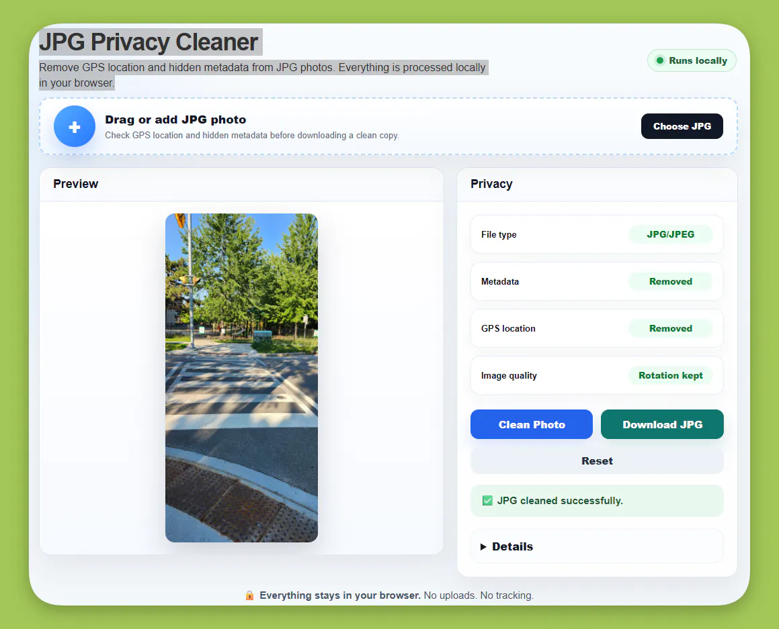Expand the Details disclosure triangle
779x629 pixels.
pos(483,546)
